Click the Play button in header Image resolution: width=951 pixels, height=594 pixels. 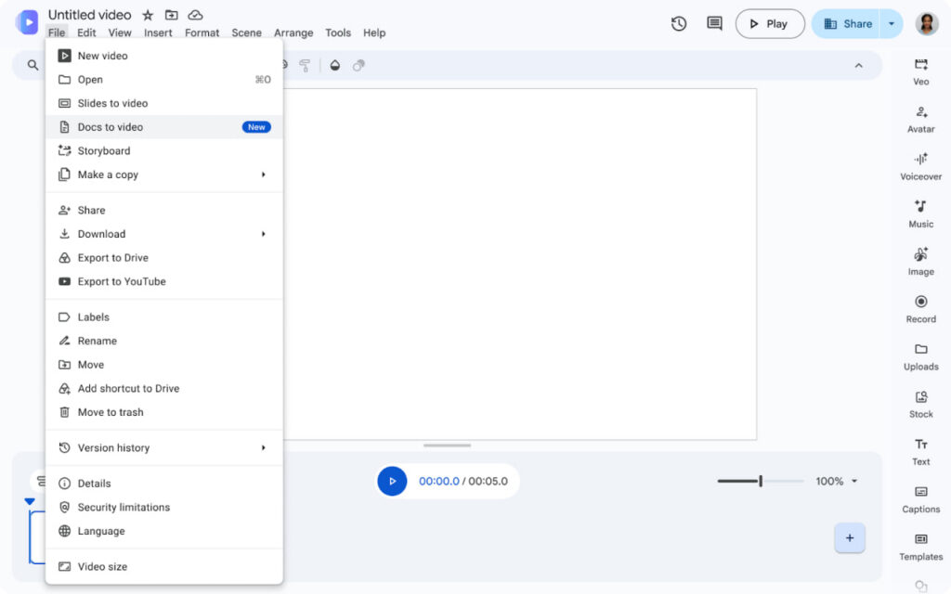[770, 23]
